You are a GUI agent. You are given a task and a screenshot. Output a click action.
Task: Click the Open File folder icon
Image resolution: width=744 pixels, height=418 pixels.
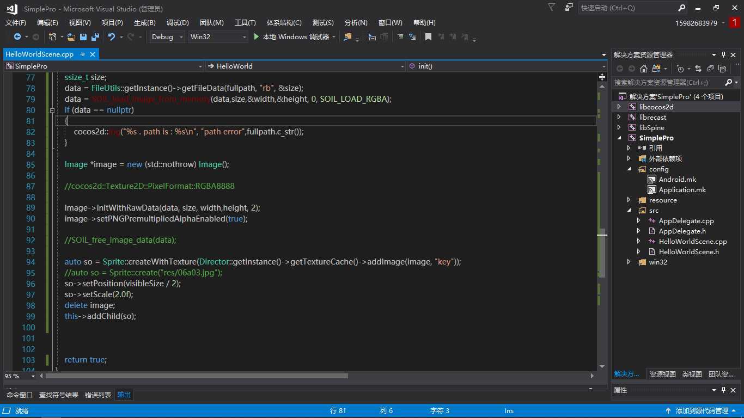71,37
